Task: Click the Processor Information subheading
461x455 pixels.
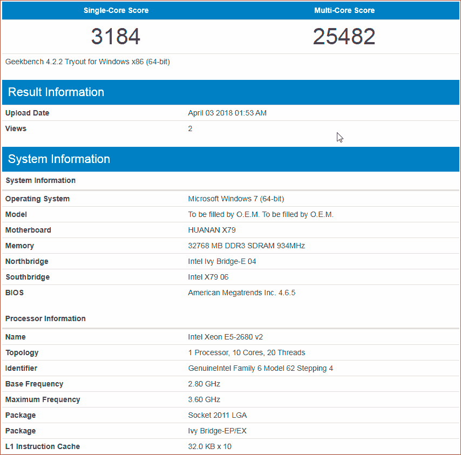Action: [45, 318]
